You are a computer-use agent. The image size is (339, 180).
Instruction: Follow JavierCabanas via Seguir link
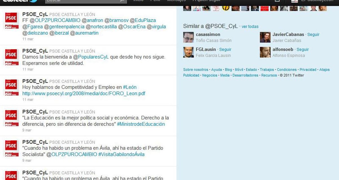tap(313, 35)
